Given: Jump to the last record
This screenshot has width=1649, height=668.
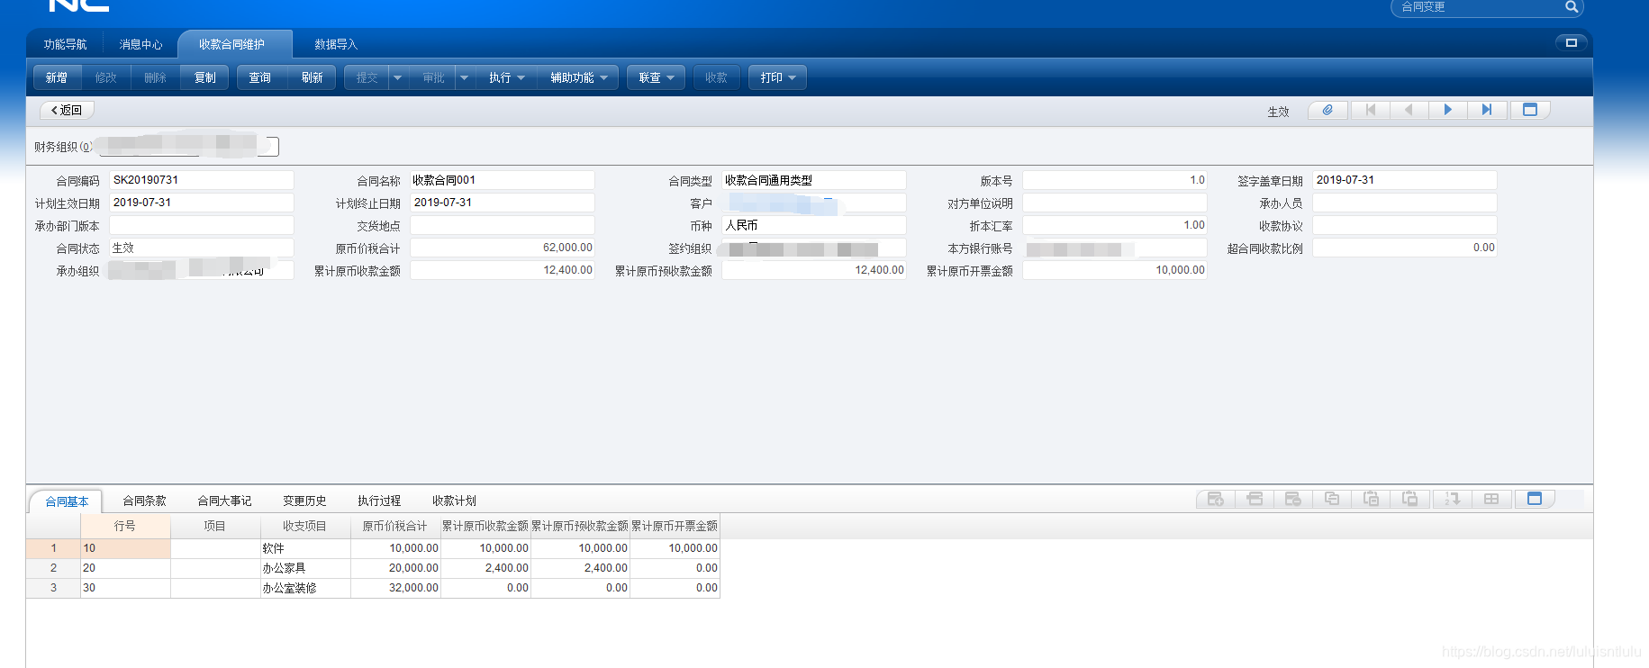Looking at the screenshot, I should (x=1487, y=110).
